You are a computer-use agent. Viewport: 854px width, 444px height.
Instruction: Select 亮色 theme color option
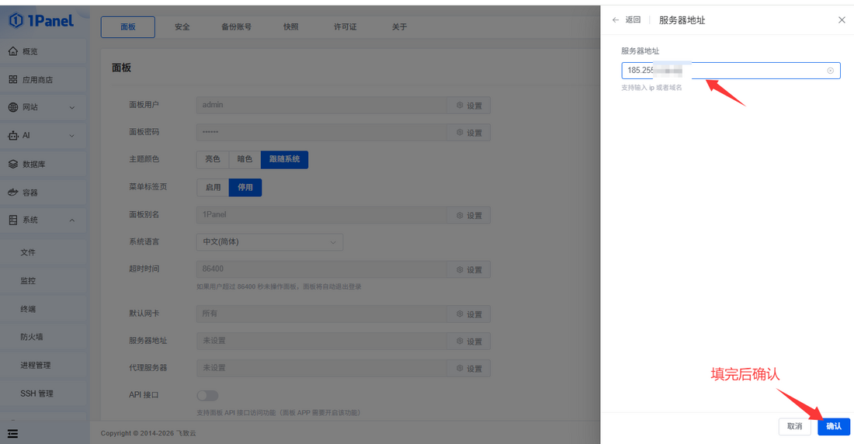212,159
